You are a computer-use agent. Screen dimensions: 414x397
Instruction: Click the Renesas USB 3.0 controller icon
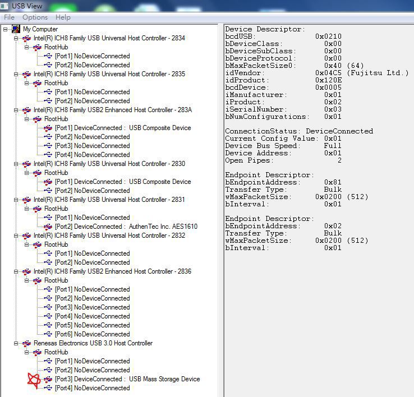click(x=26, y=343)
